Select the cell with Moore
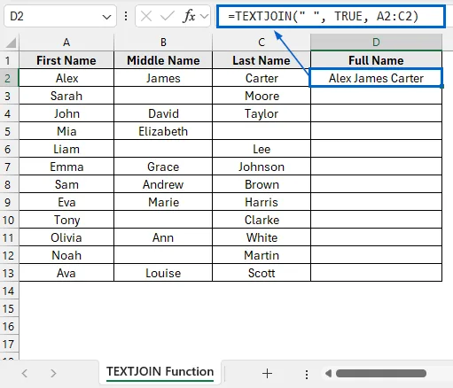The image size is (453, 388). click(x=262, y=96)
